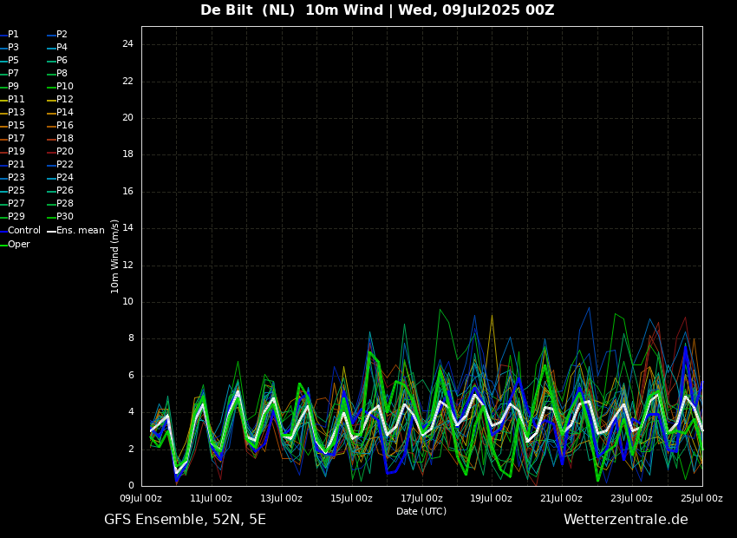Click the P30 legend item
The height and width of the screenshot is (538, 737).
click(65, 217)
